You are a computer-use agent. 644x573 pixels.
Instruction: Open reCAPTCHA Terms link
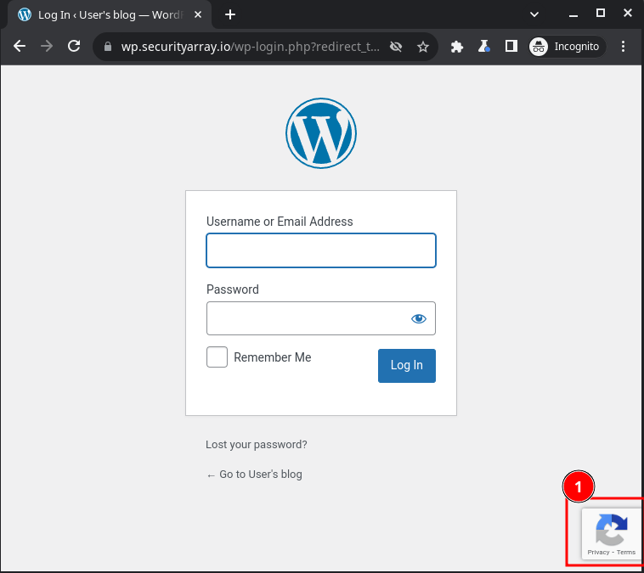click(x=626, y=553)
